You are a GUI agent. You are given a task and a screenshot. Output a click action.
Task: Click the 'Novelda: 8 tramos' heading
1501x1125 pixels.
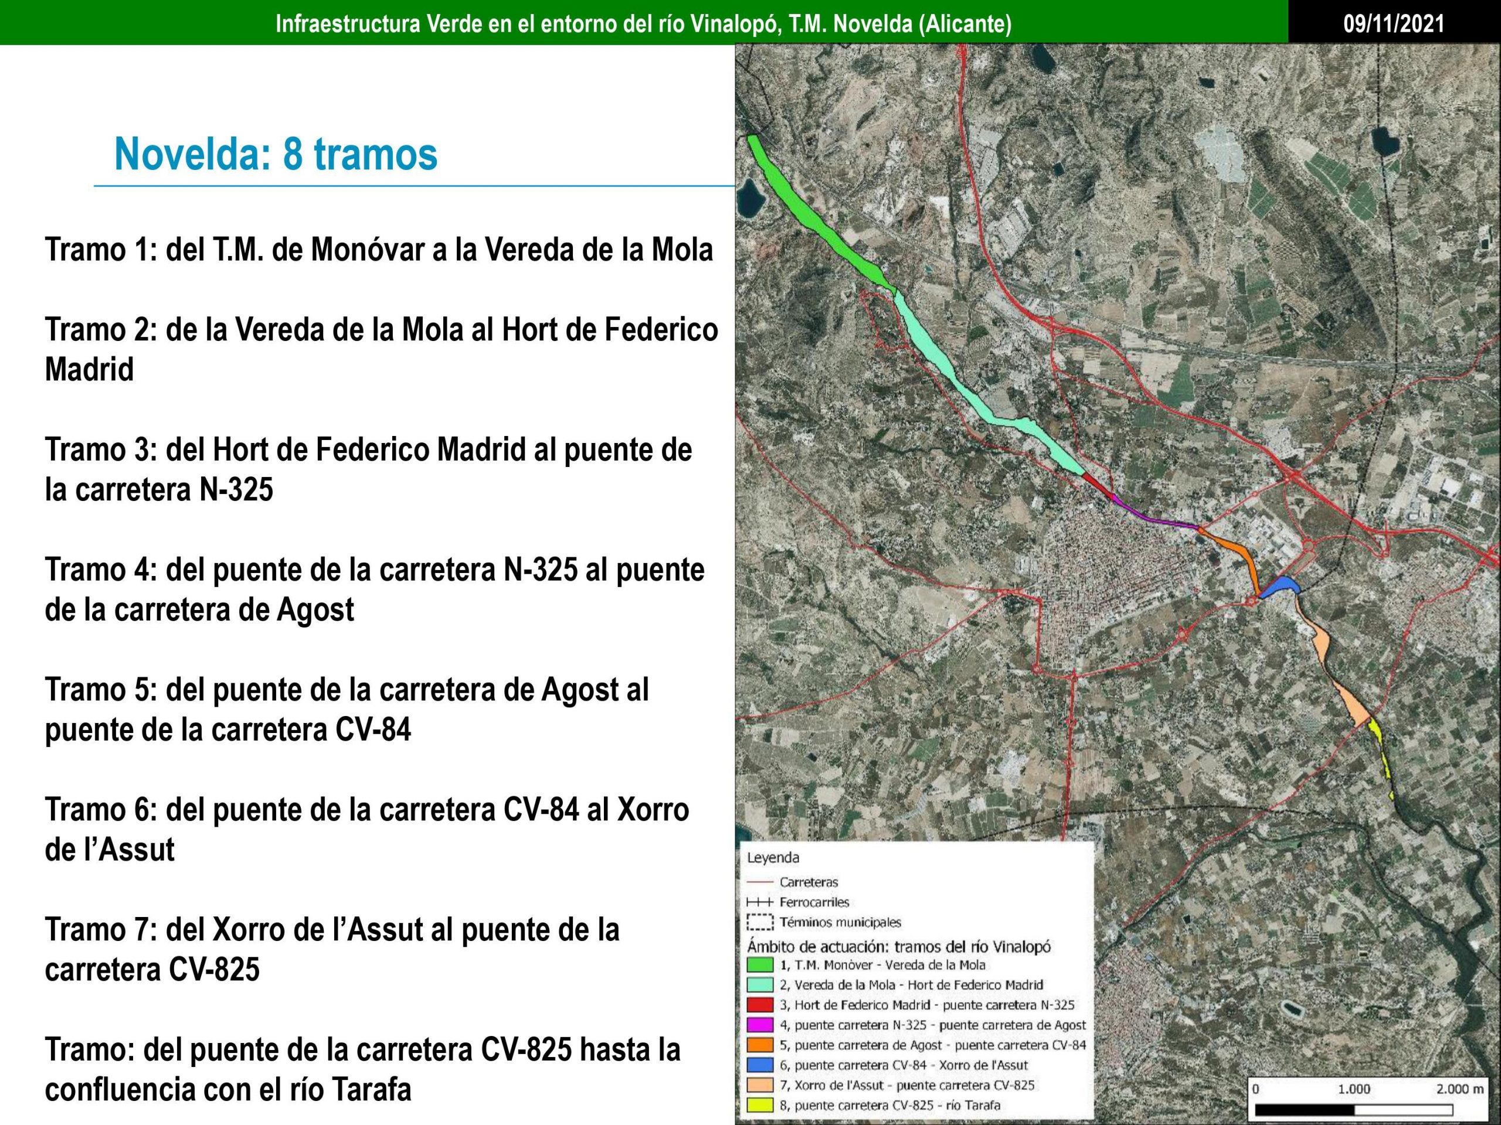point(276,154)
